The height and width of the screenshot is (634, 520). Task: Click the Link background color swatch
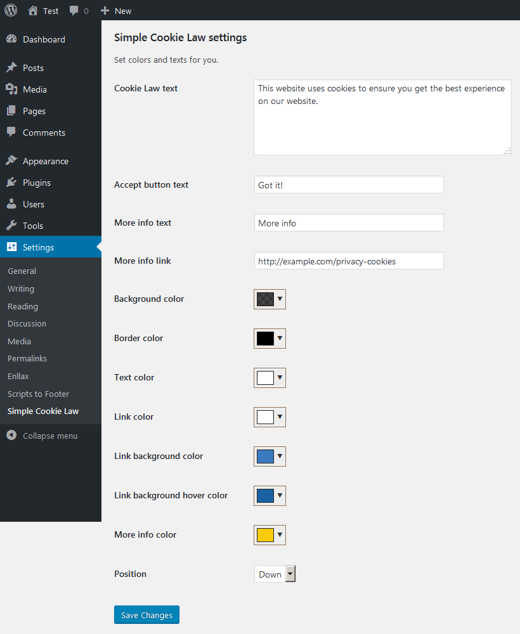(x=265, y=456)
